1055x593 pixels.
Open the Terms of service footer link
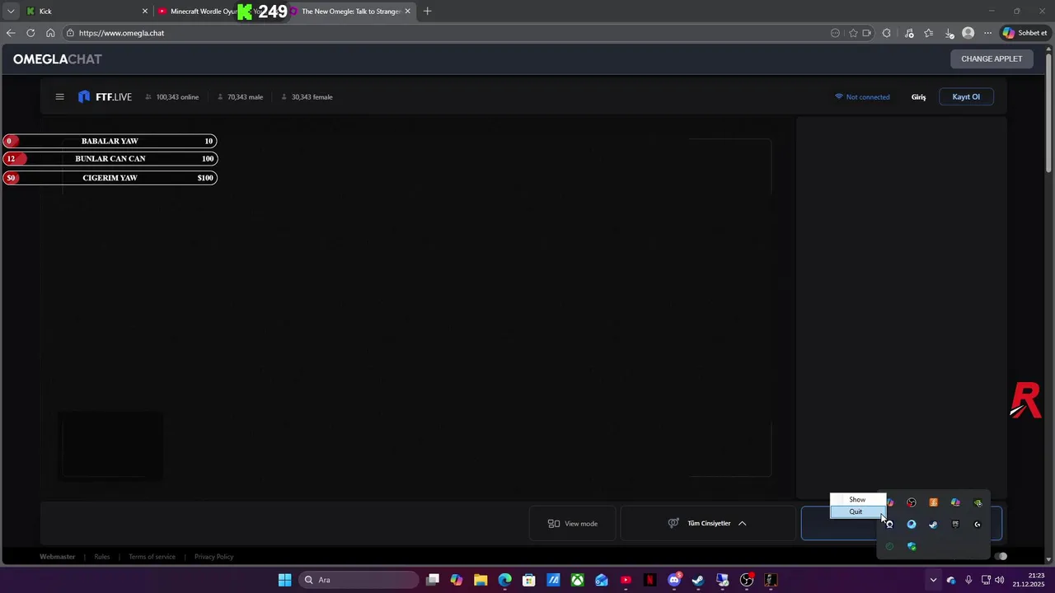click(152, 557)
